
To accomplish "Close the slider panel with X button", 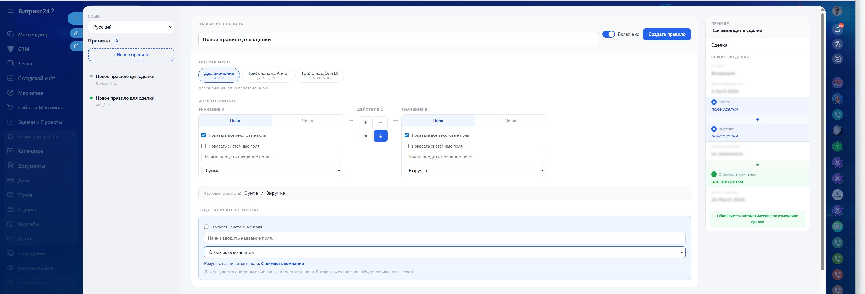I will pyautogui.click(x=76, y=19).
